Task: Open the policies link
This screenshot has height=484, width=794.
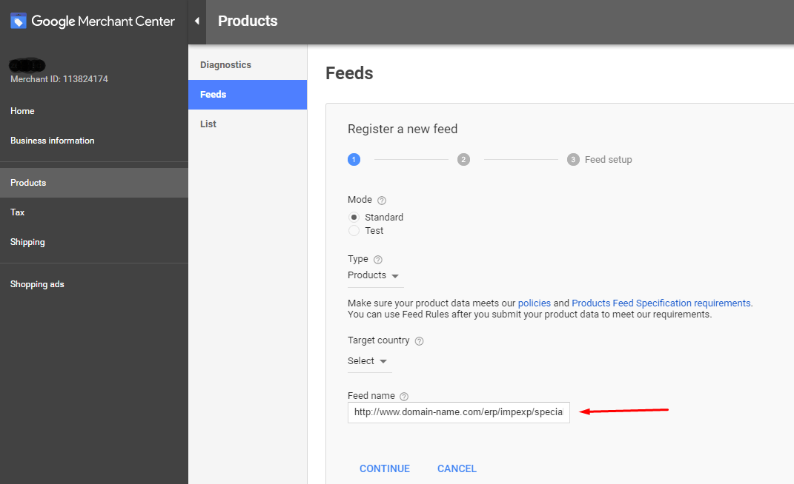Action: [x=535, y=303]
